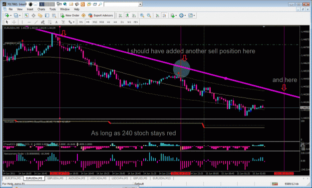
Task: Open the Charts menu
Action: [41, 9]
